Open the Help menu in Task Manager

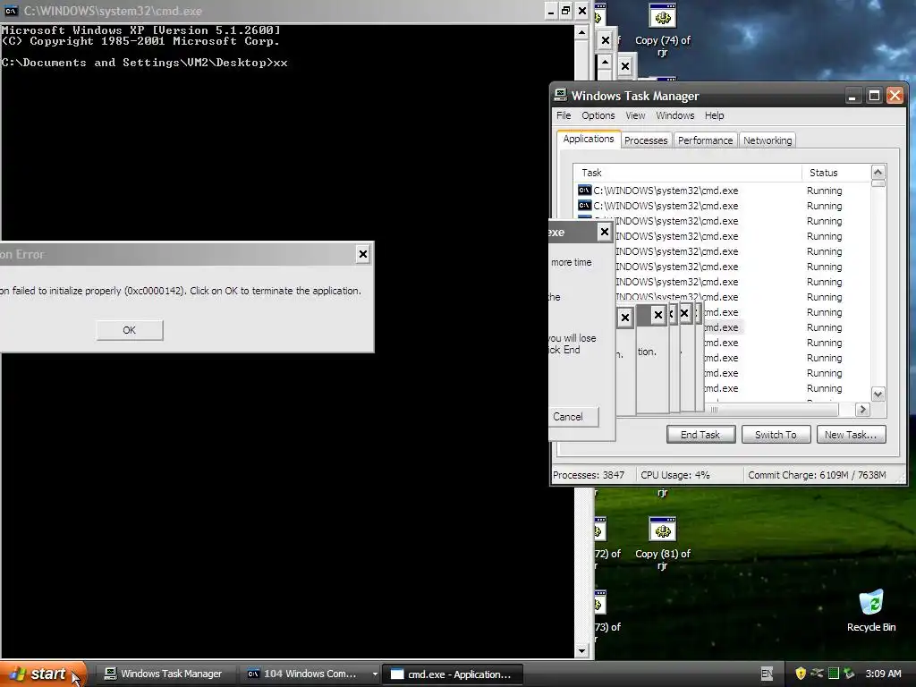[x=714, y=115]
